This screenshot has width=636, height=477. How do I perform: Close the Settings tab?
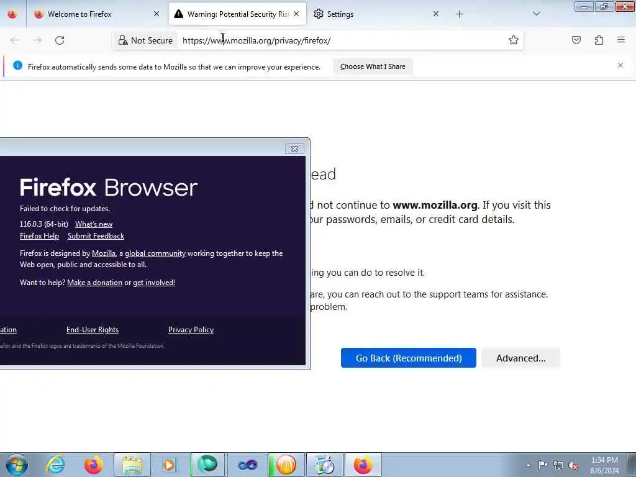435,14
